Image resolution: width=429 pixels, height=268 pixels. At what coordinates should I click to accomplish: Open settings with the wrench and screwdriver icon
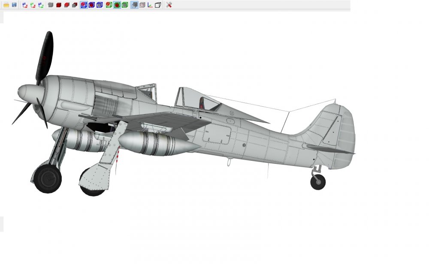(169, 5)
